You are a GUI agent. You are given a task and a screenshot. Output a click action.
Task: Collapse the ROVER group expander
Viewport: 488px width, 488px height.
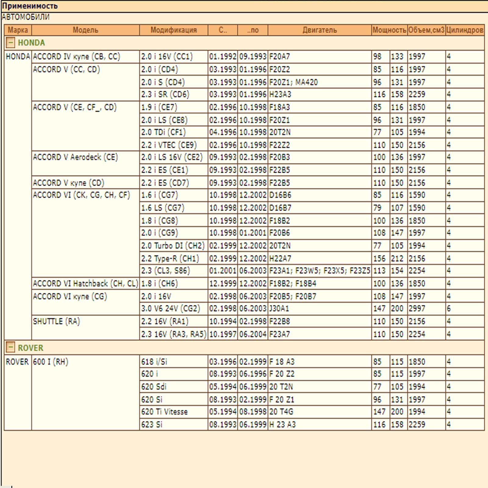pyautogui.click(x=10, y=347)
